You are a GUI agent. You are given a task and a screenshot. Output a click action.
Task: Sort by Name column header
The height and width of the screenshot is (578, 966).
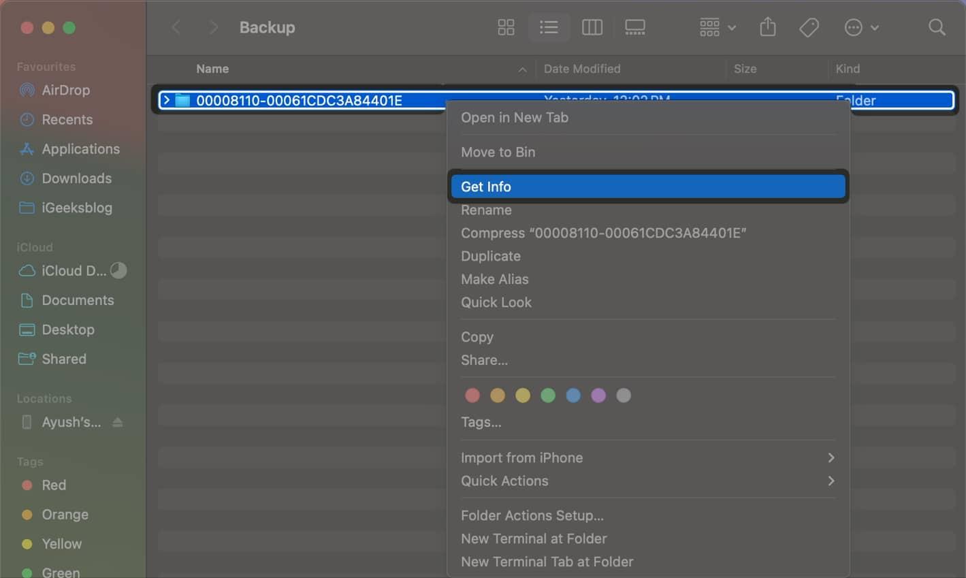(212, 69)
